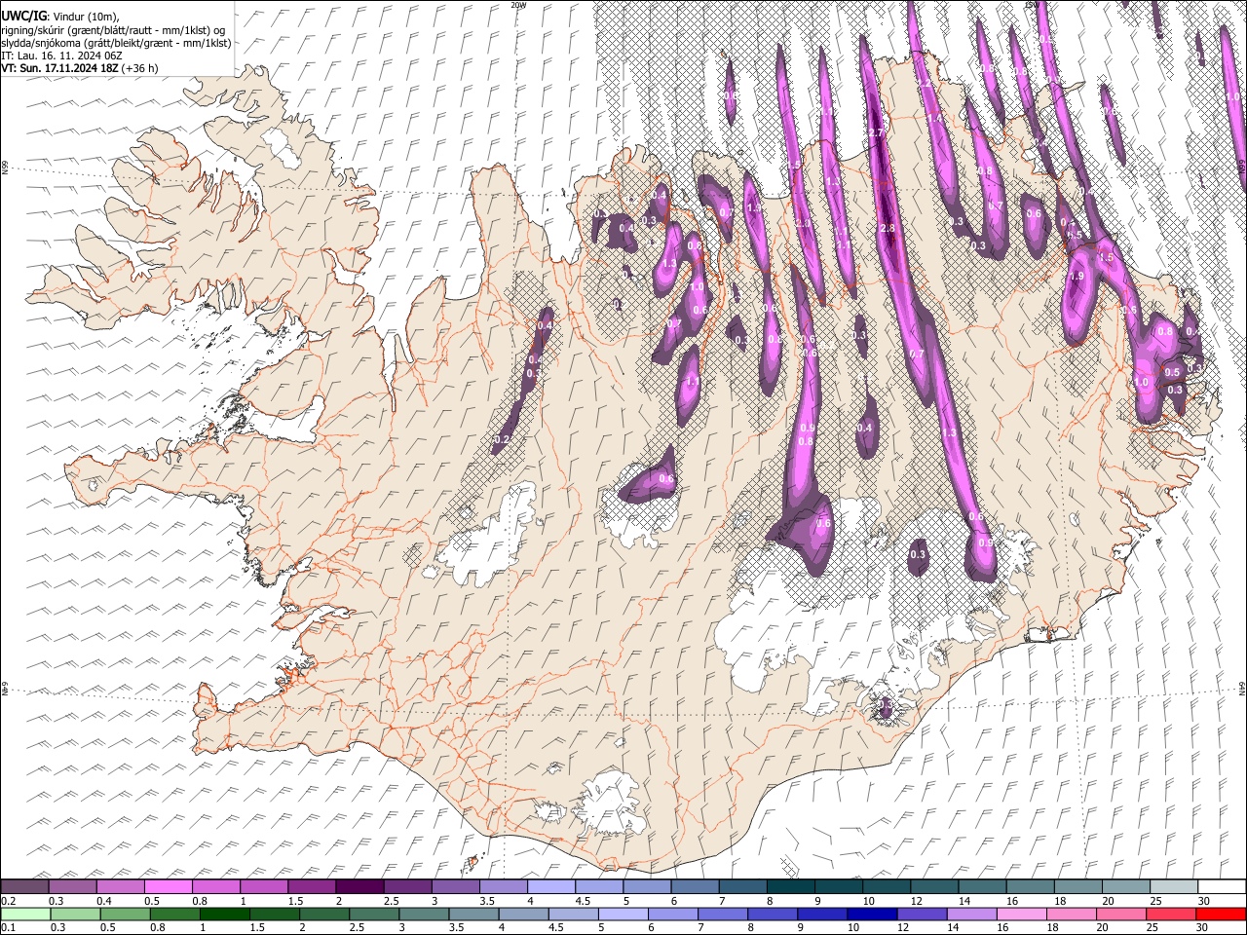The height and width of the screenshot is (935, 1247).
Task: Click the UWC/IG title text
Action: 24,17
